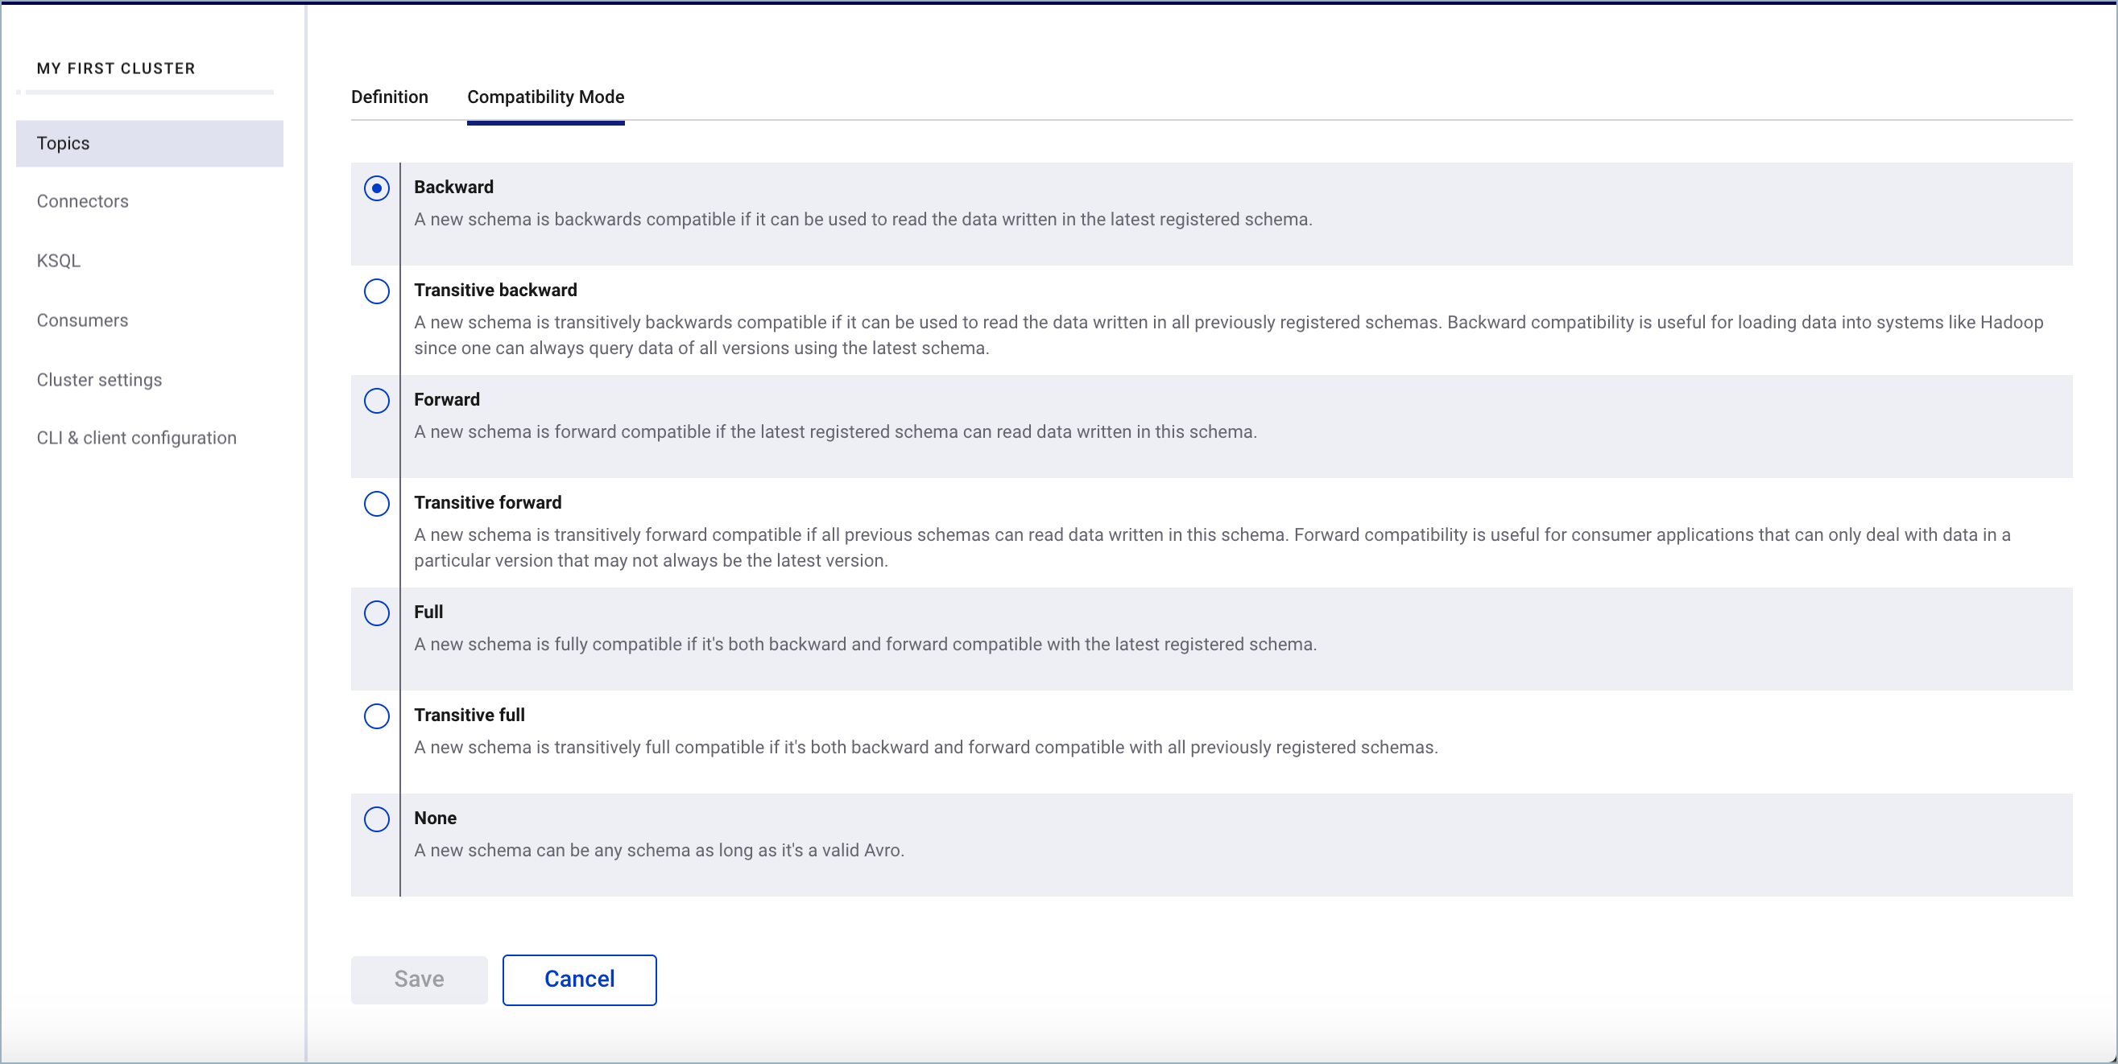Select the Transitive backward radio button

378,291
